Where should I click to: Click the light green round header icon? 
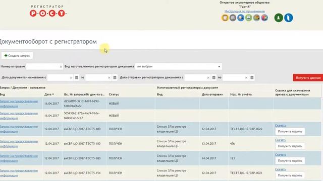click(249, 18)
